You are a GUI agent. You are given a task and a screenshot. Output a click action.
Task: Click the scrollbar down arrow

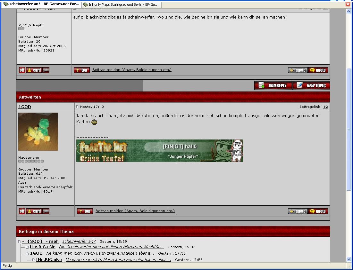tap(349, 259)
